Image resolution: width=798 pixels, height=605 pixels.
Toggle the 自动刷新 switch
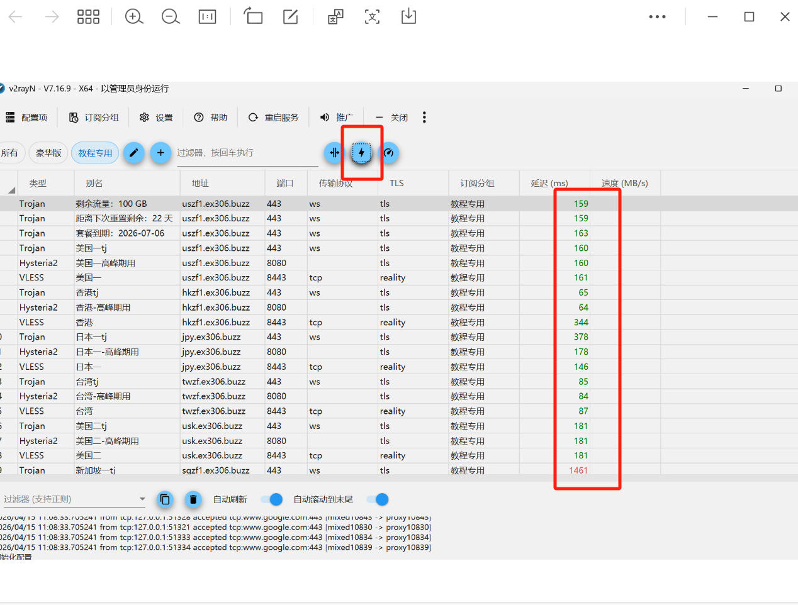point(272,499)
